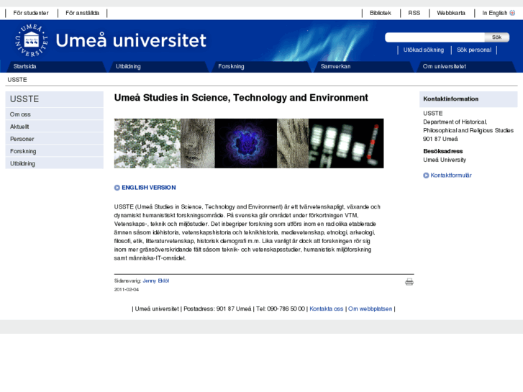Click page owner Jenny Eklöf link
This screenshot has height=392, width=523.
click(156, 281)
